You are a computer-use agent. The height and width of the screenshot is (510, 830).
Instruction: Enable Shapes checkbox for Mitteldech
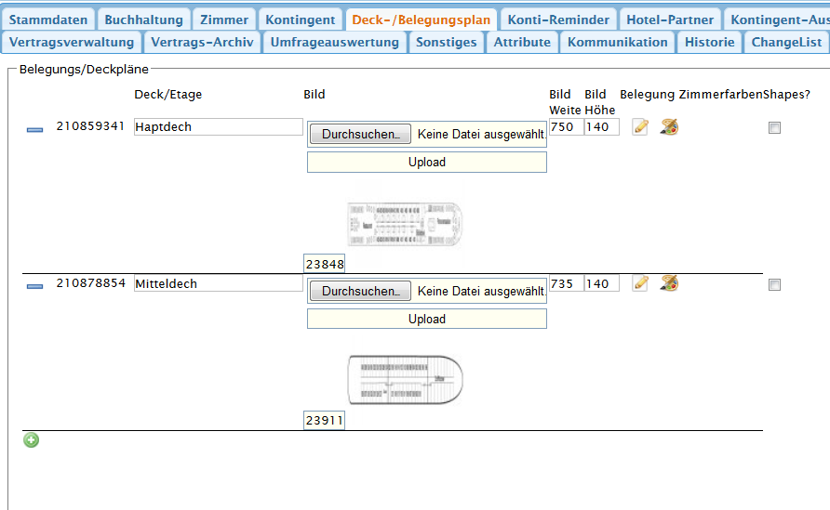[774, 285]
